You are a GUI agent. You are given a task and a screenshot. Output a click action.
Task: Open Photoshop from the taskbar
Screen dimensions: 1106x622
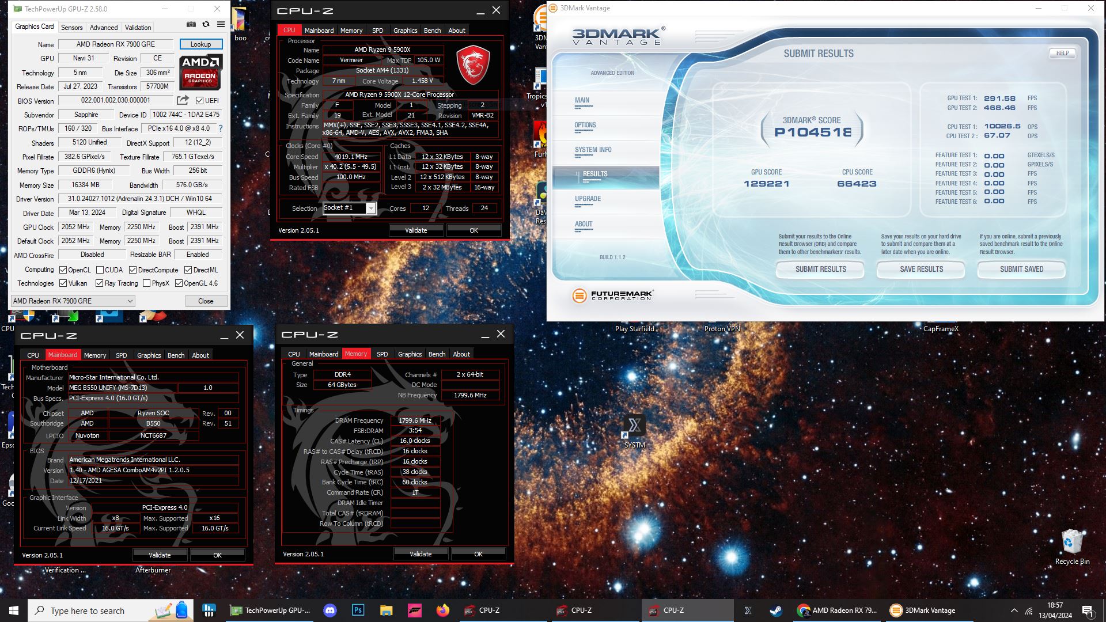[358, 610]
